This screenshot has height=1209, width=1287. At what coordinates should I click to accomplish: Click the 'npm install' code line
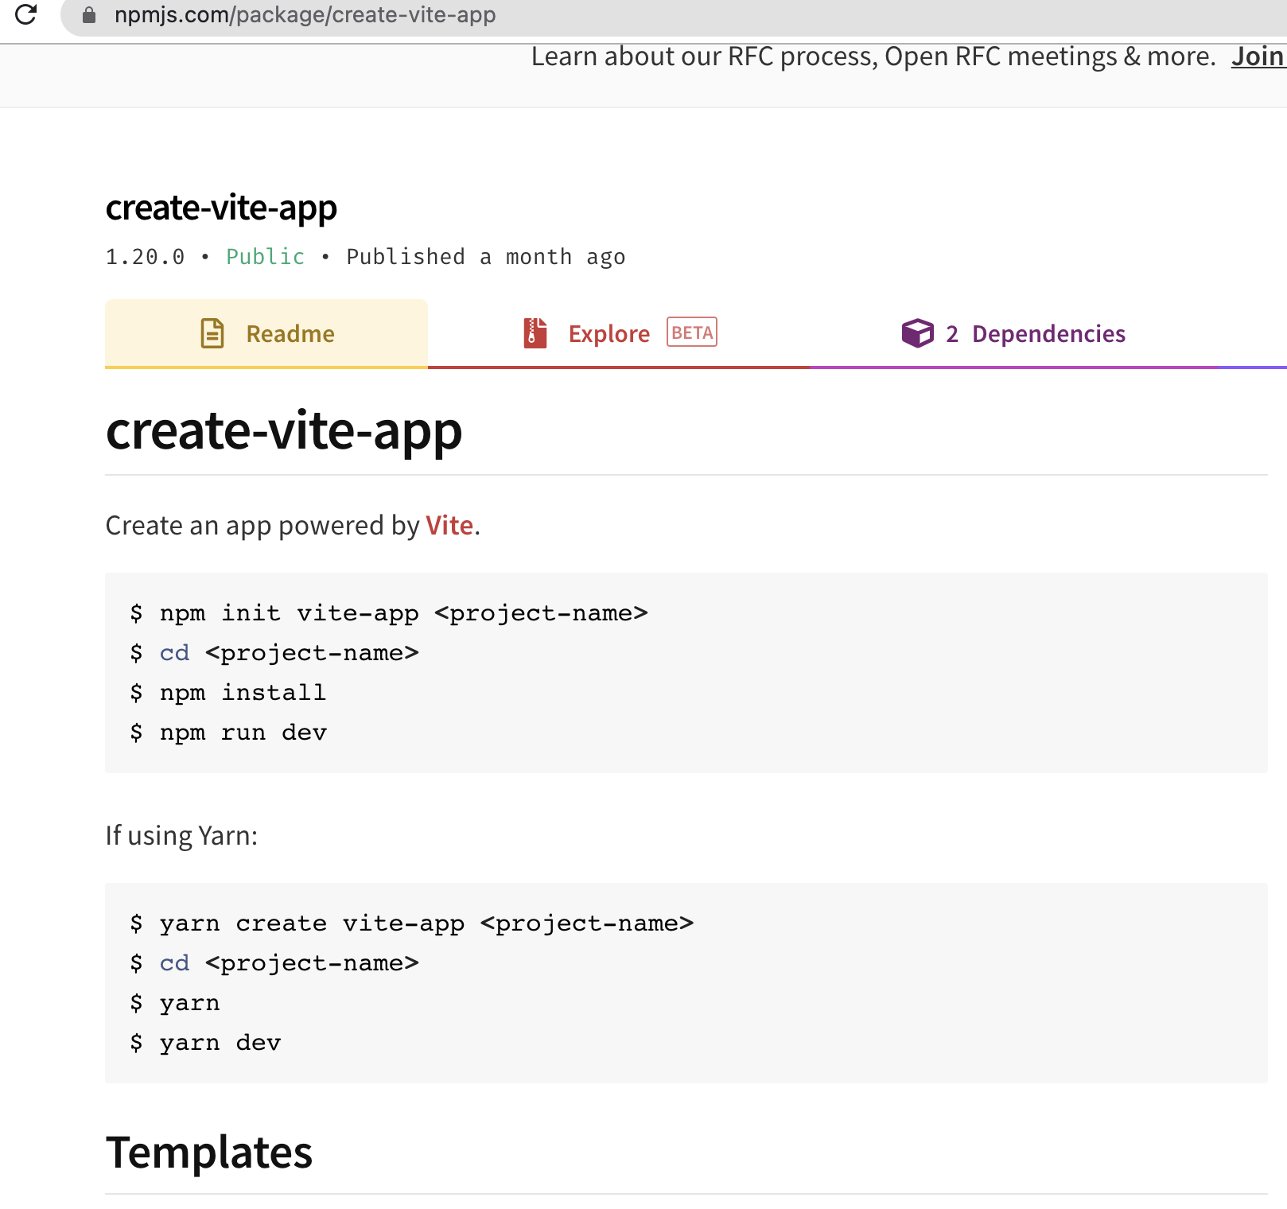coord(228,693)
